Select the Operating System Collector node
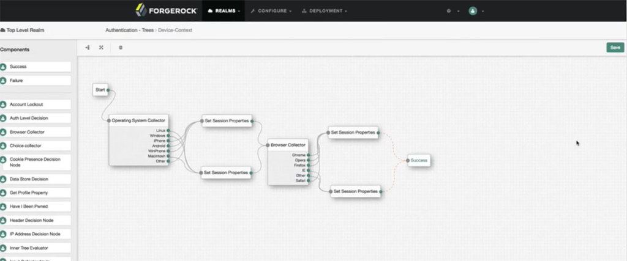This screenshot has width=627, height=261. tap(138, 120)
